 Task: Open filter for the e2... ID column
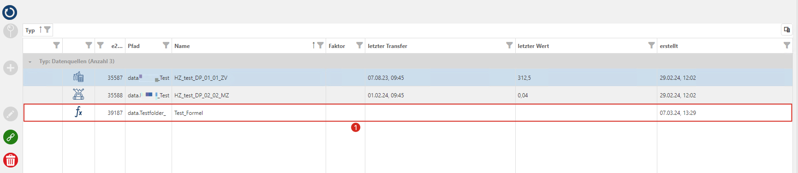(x=100, y=45)
